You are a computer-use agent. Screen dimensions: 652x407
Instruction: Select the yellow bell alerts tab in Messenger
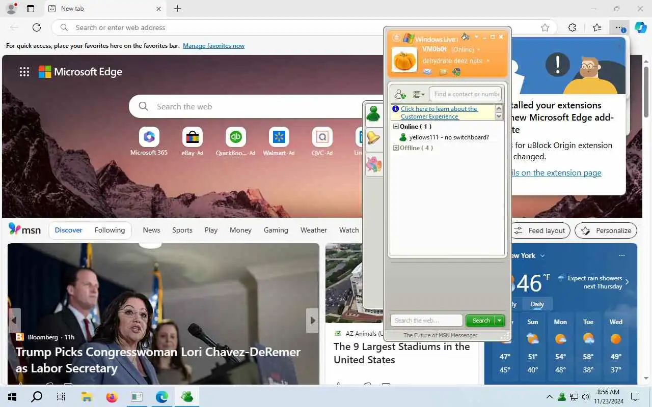374,138
